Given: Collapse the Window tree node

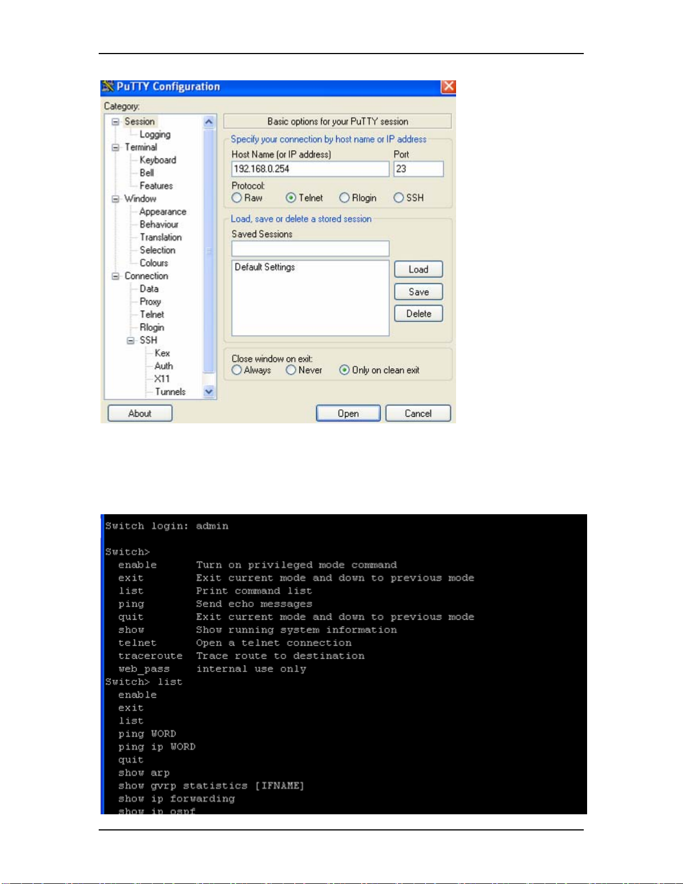Looking at the screenshot, I should pyautogui.click(x=115, y=199).
